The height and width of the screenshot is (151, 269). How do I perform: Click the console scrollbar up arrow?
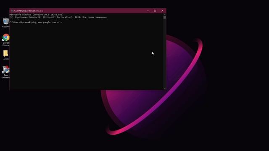(165, 15)
